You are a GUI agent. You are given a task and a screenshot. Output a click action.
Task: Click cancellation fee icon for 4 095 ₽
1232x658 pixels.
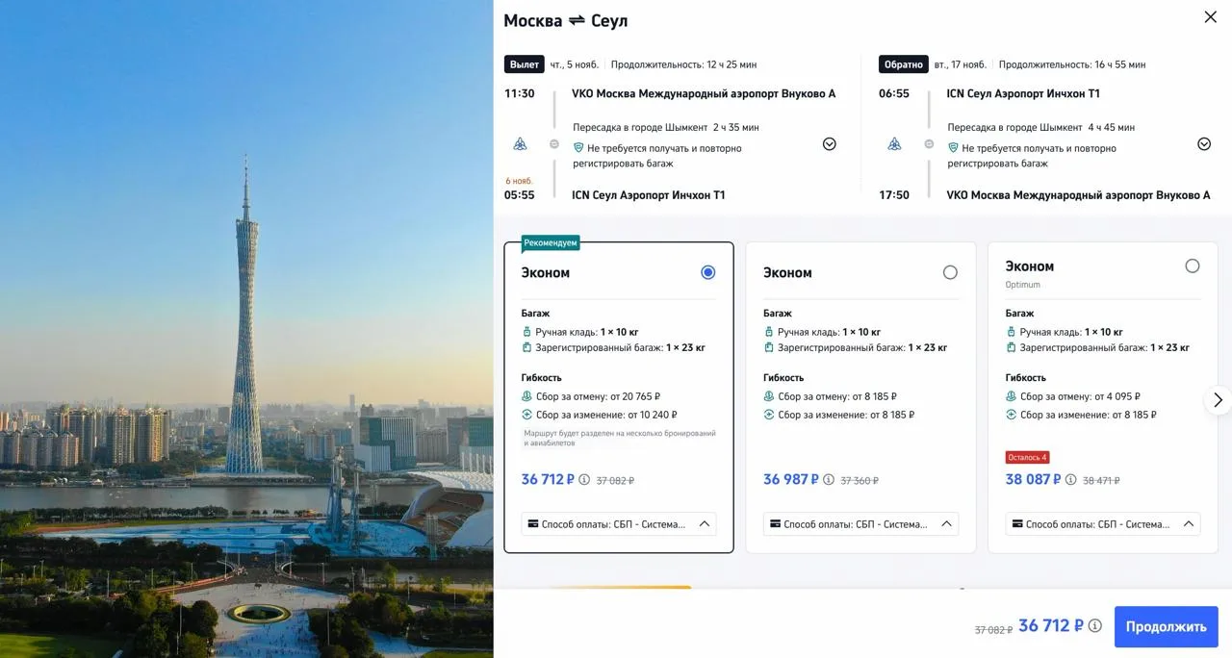point(1011,396)
